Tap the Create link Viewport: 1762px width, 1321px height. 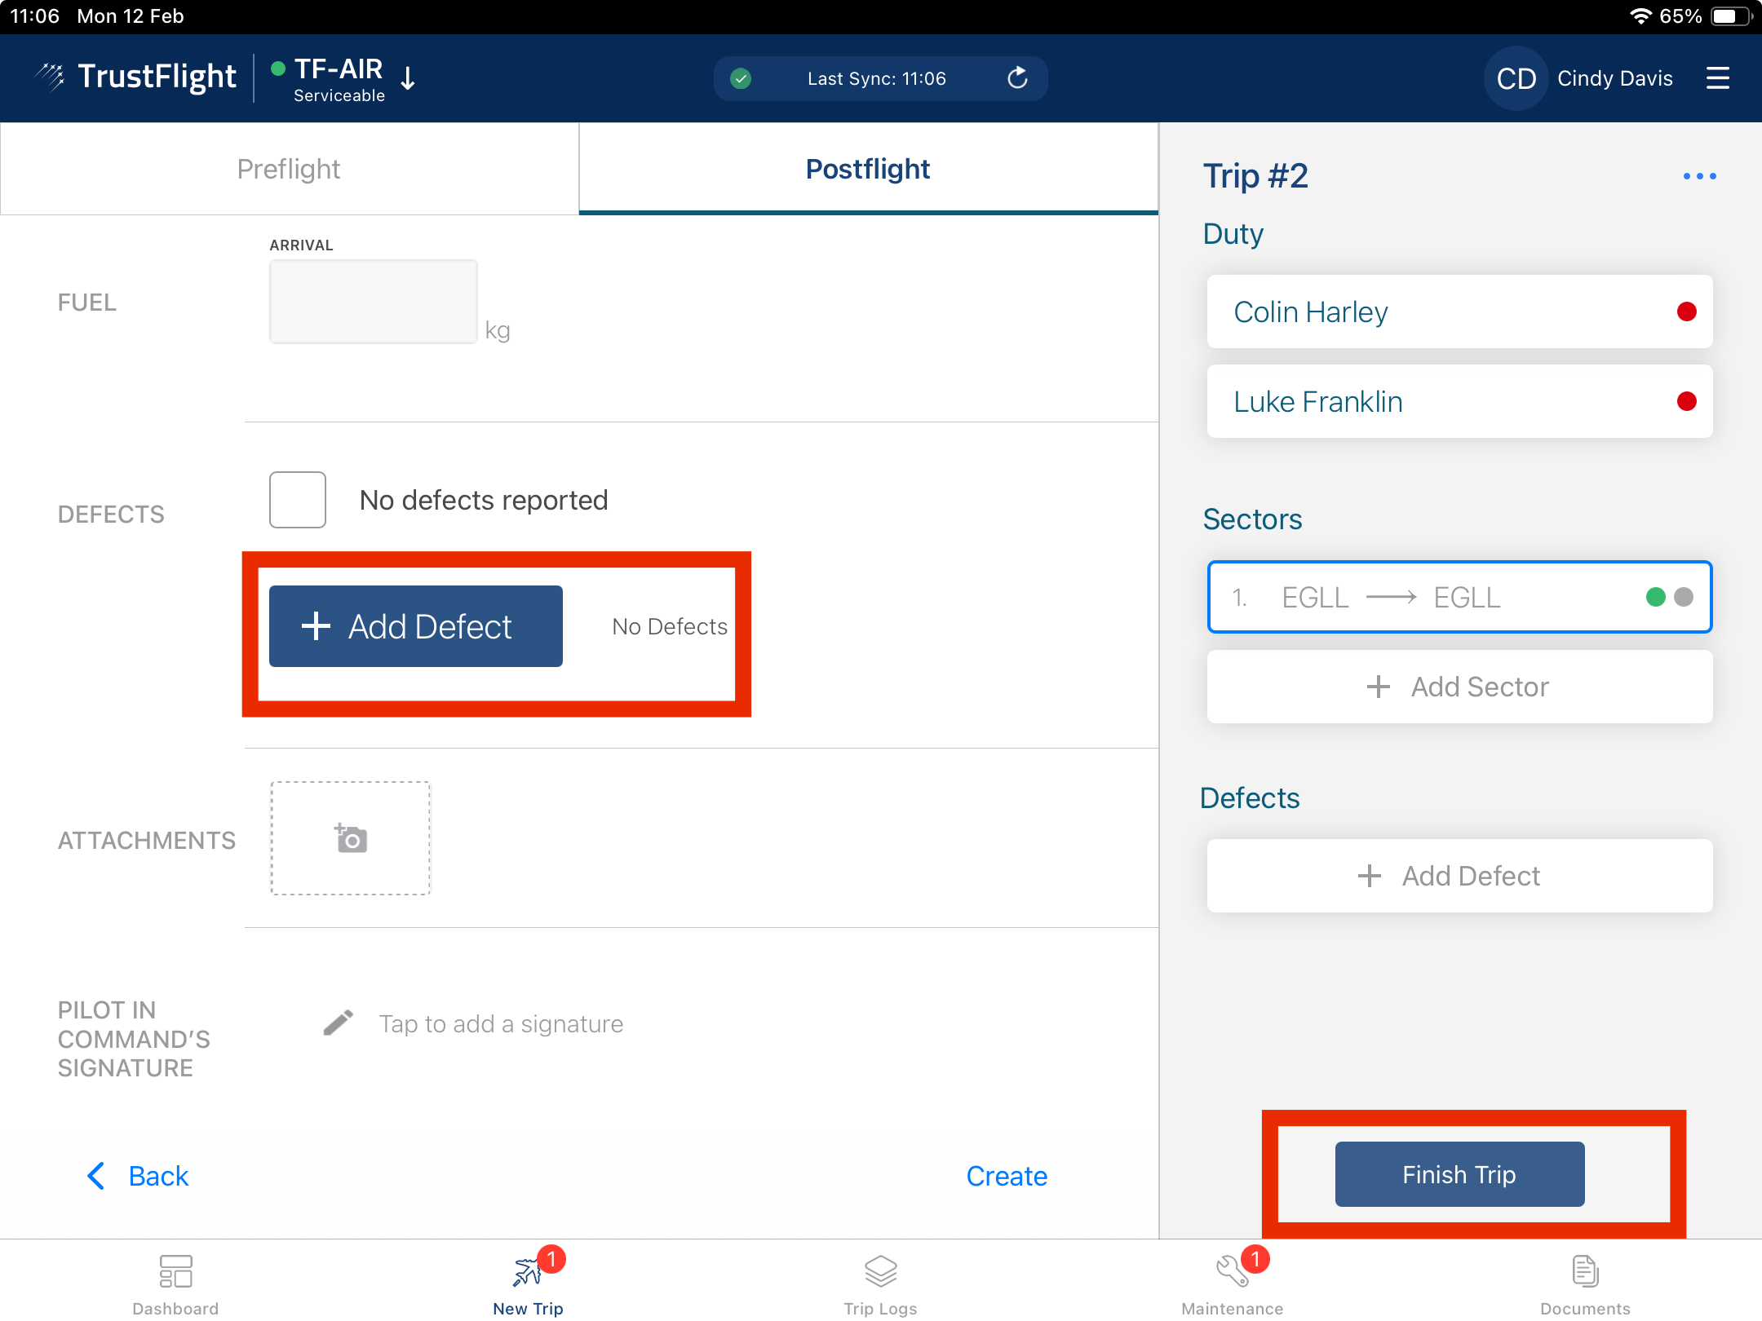1006,1176
